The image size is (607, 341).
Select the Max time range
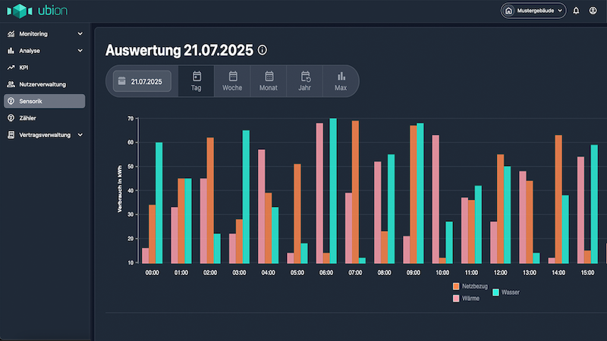click(x=341, y=81)
